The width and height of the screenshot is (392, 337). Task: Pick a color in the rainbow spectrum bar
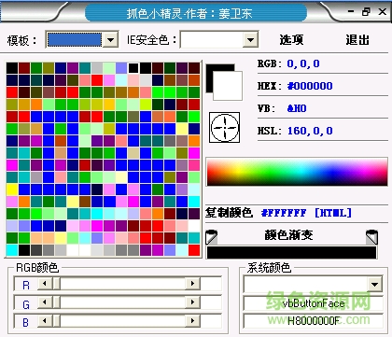tap(297, 172)
